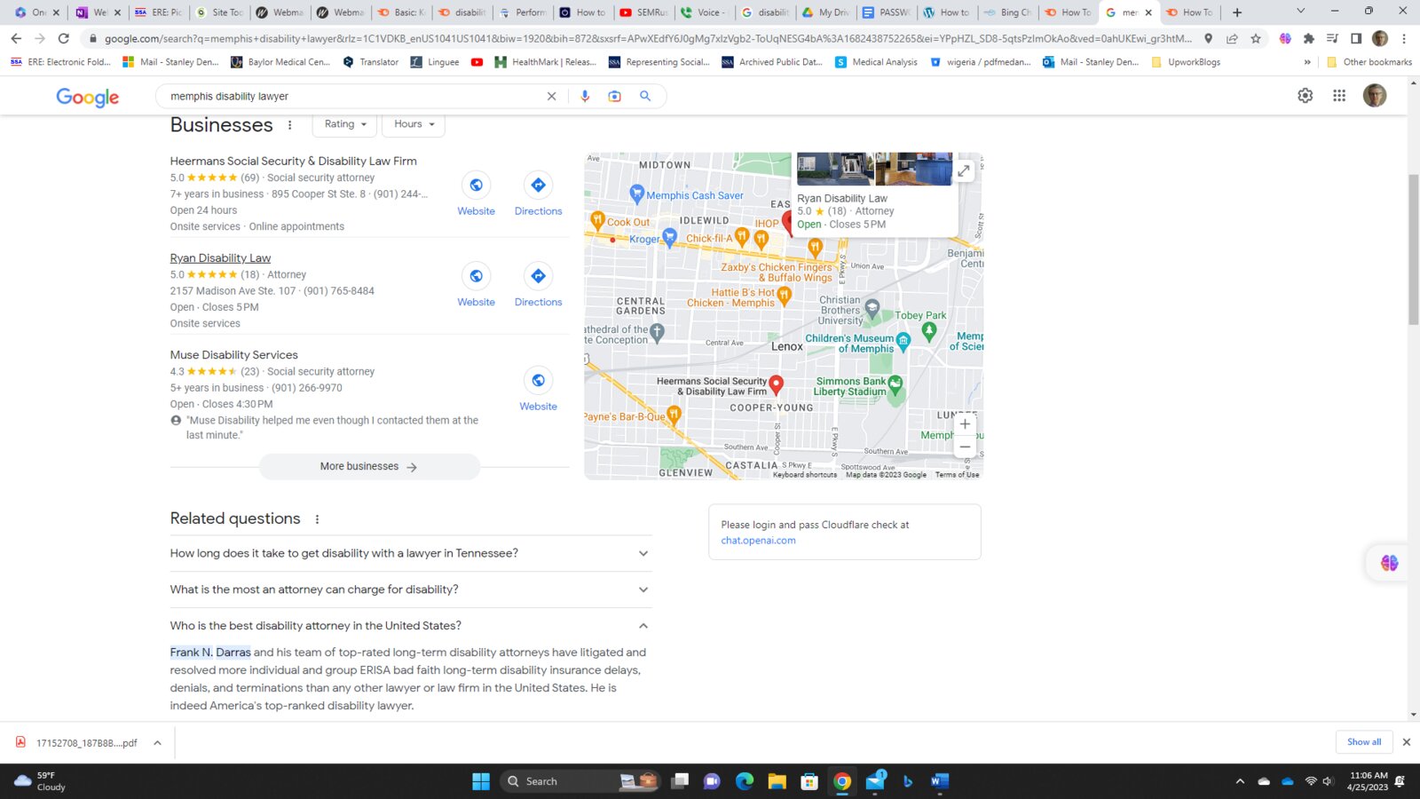The height and width of the screenshot is (799, 1420).
Task: Switch to the Site Tools tab
Action: 218,12
